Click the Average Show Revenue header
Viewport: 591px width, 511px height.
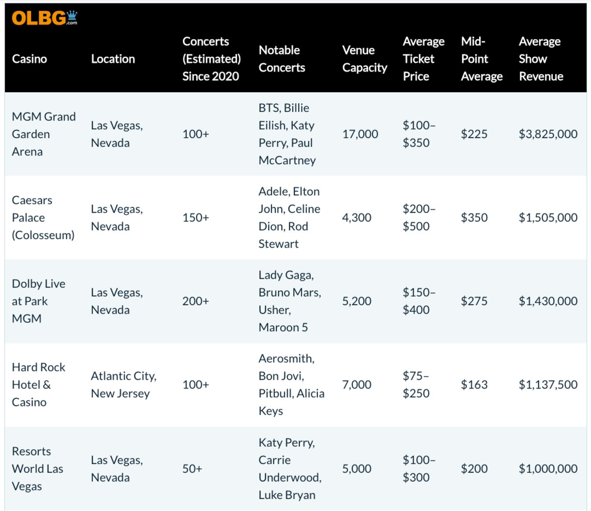point(541,59)
